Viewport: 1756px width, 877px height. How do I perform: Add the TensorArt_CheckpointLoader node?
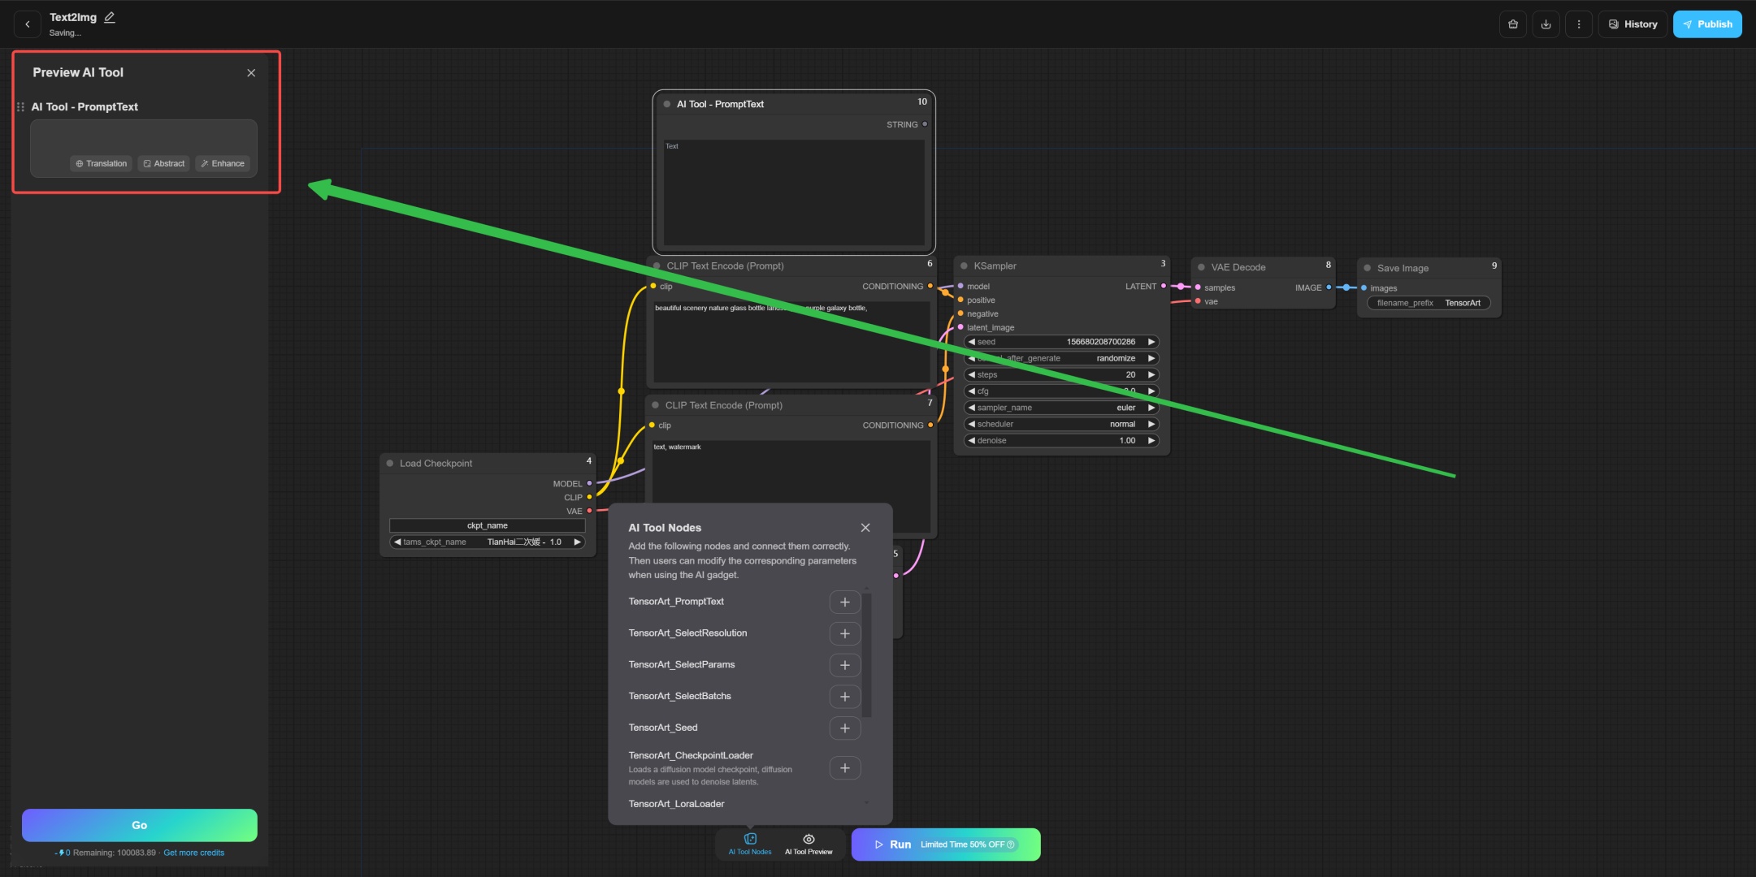point(844,767)
